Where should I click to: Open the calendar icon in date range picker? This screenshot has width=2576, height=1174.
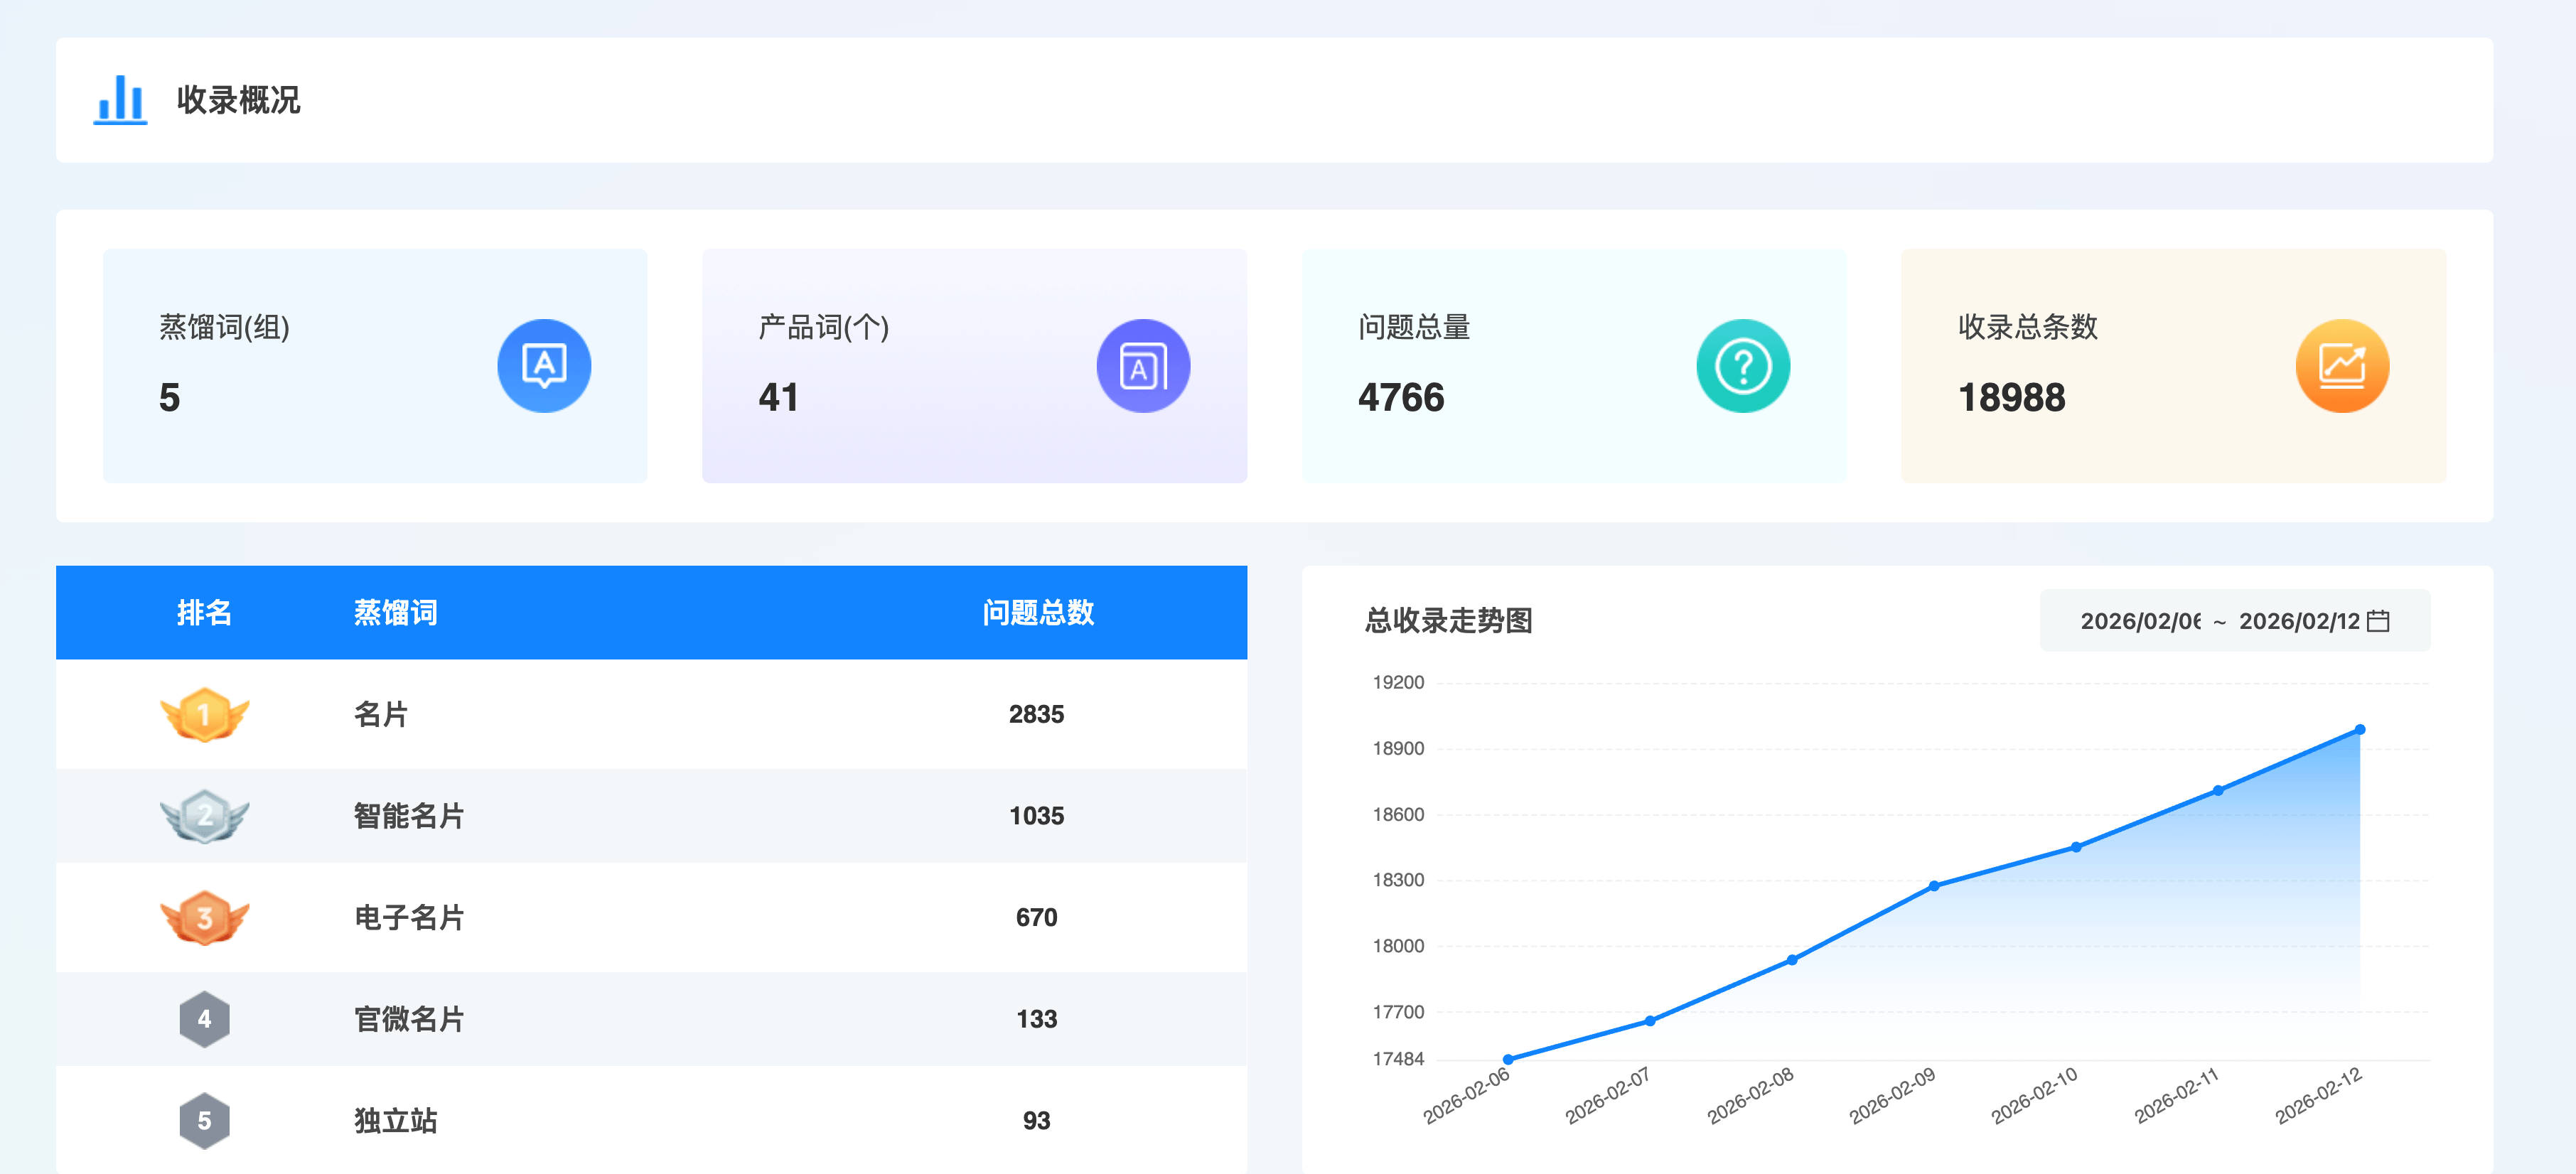2379,621
